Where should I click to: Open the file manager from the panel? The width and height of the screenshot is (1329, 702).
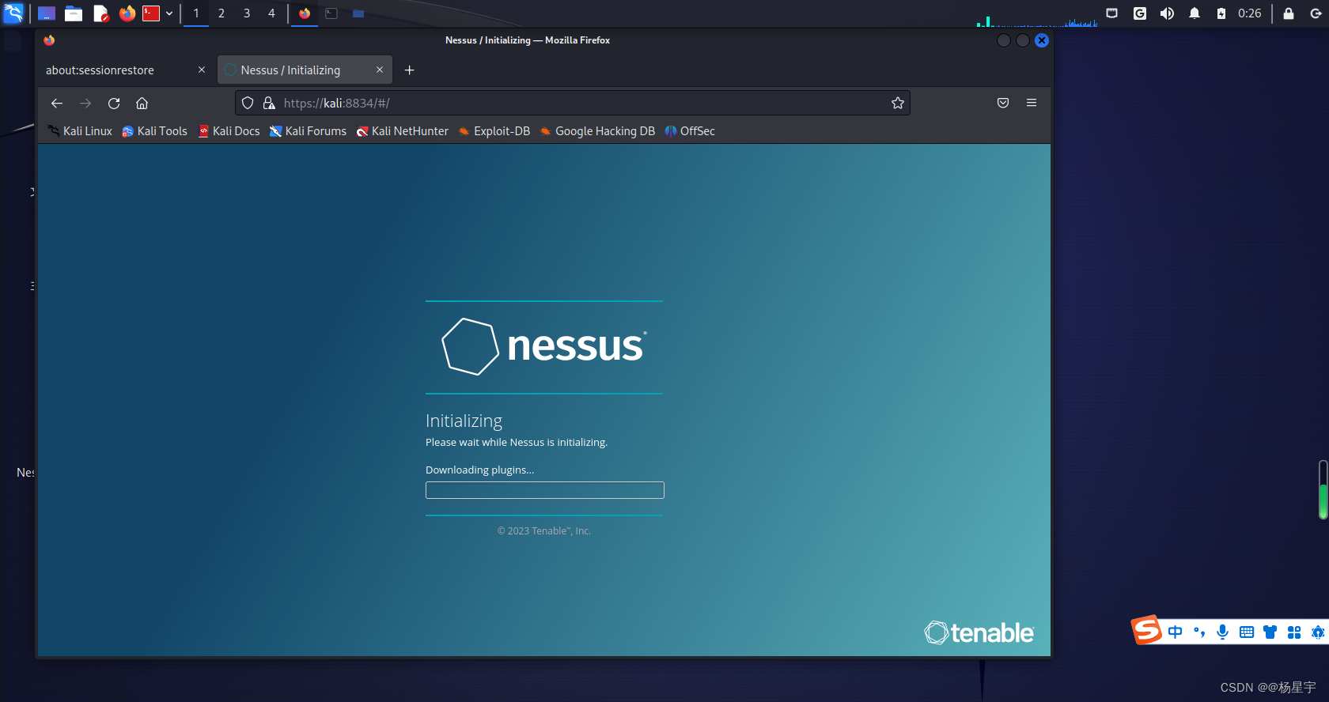point(74,13)
